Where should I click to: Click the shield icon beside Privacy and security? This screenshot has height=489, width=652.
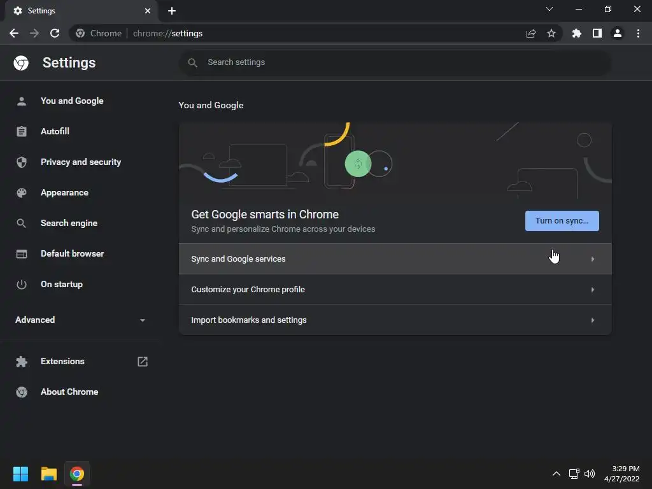pyautogui.click(x=22, y=162)
